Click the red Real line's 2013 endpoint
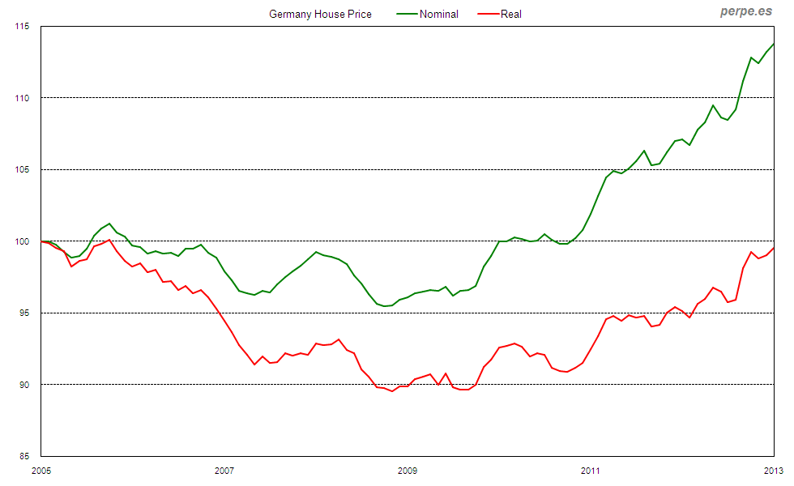Image resolution: width=794 pixels, height=486 pixels. [774, 248]
